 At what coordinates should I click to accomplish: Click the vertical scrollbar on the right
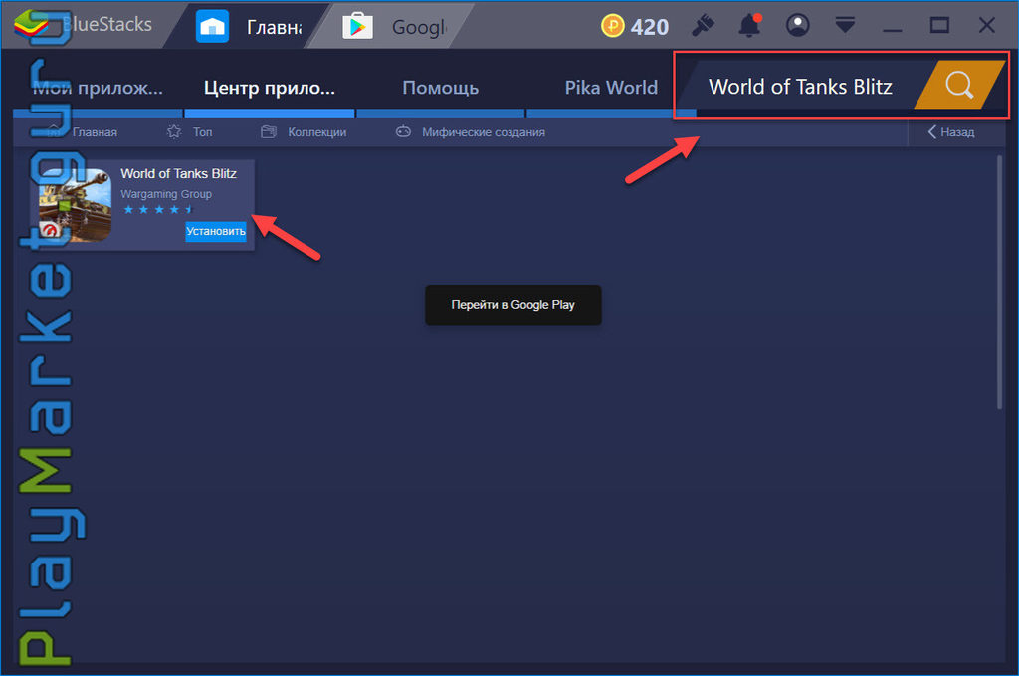999,282
